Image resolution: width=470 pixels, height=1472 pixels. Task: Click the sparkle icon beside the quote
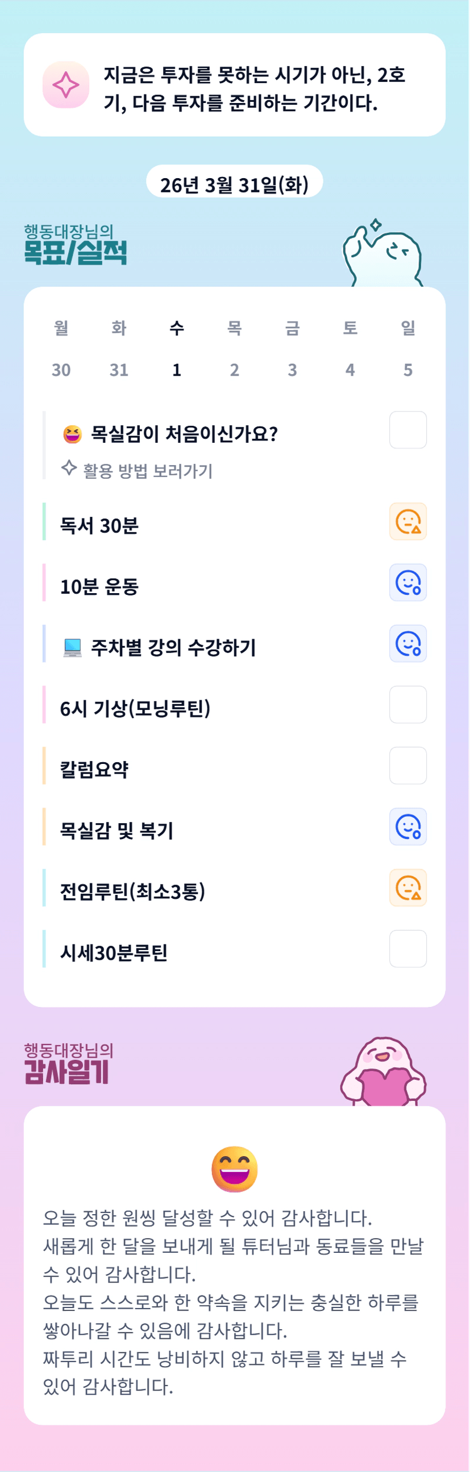pos(65,85)
